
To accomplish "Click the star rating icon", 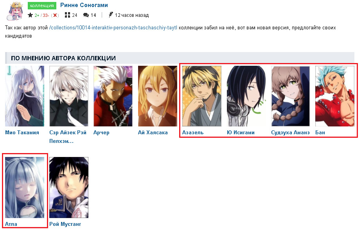I will coord(30,15).
